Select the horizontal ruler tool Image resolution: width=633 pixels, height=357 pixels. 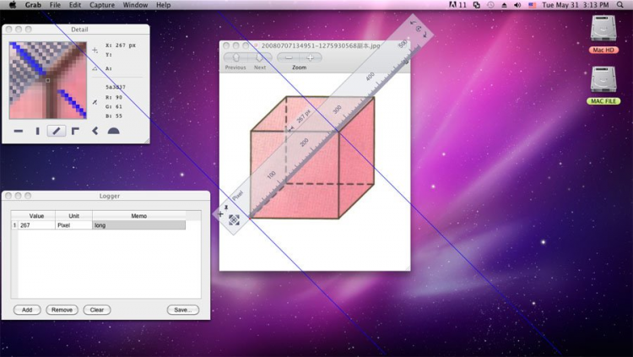pos(19,131)
